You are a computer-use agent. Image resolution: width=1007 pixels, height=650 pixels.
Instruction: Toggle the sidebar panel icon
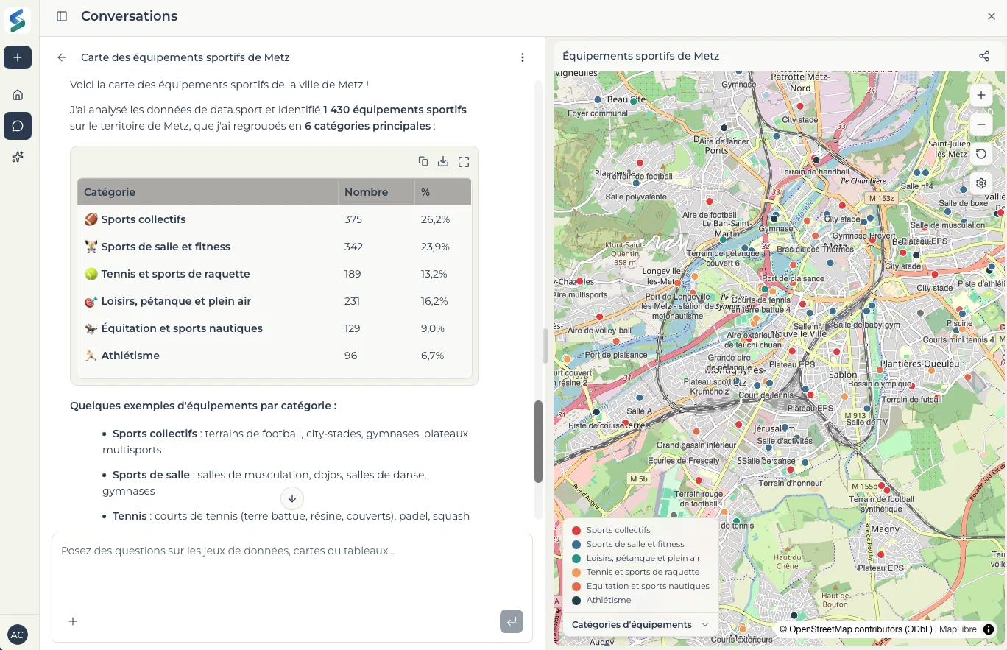pos(62,16)
